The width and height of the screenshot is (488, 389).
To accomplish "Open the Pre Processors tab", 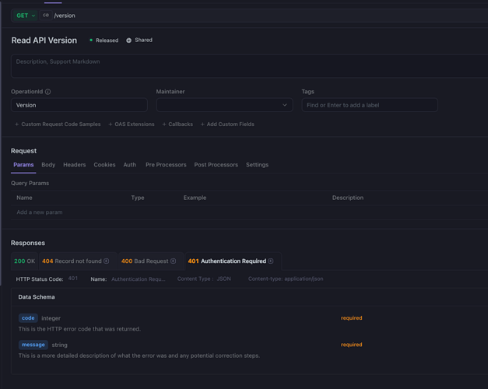I will pos(166,165).
